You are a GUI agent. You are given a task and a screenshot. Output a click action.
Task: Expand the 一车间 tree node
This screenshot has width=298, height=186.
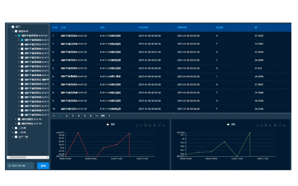coord(13,133)
